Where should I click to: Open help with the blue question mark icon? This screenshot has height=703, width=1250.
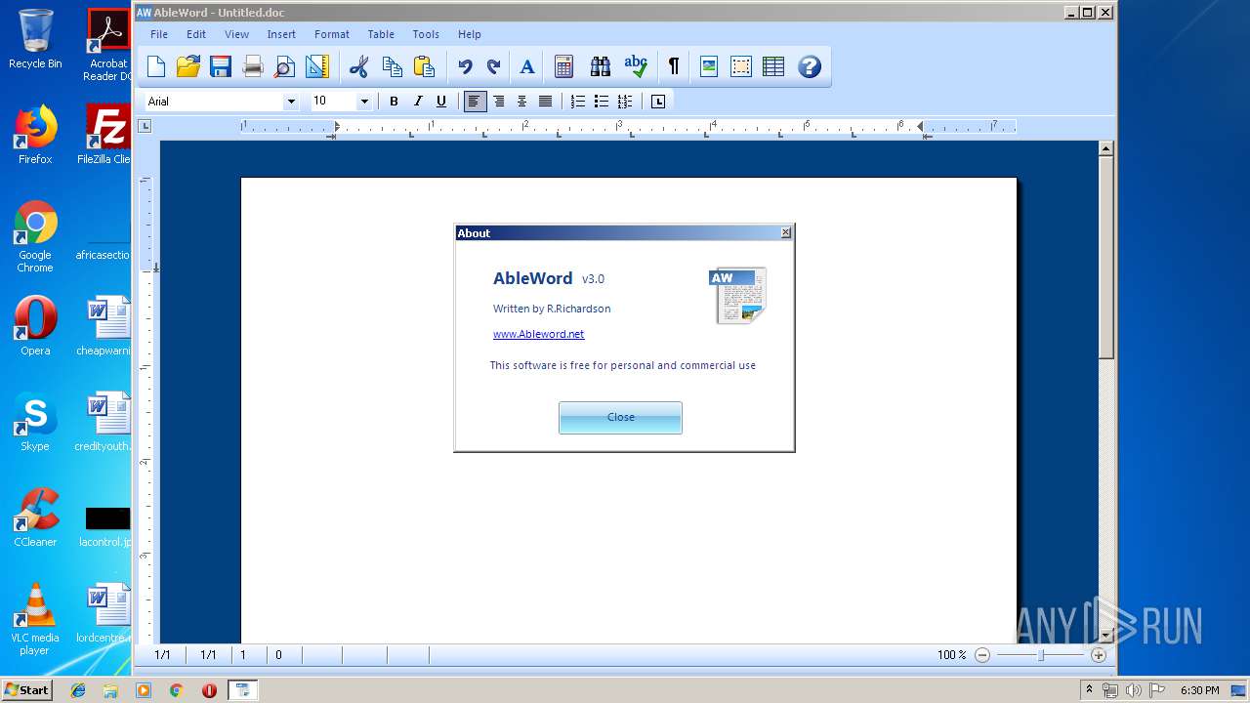tap(809, 66)
